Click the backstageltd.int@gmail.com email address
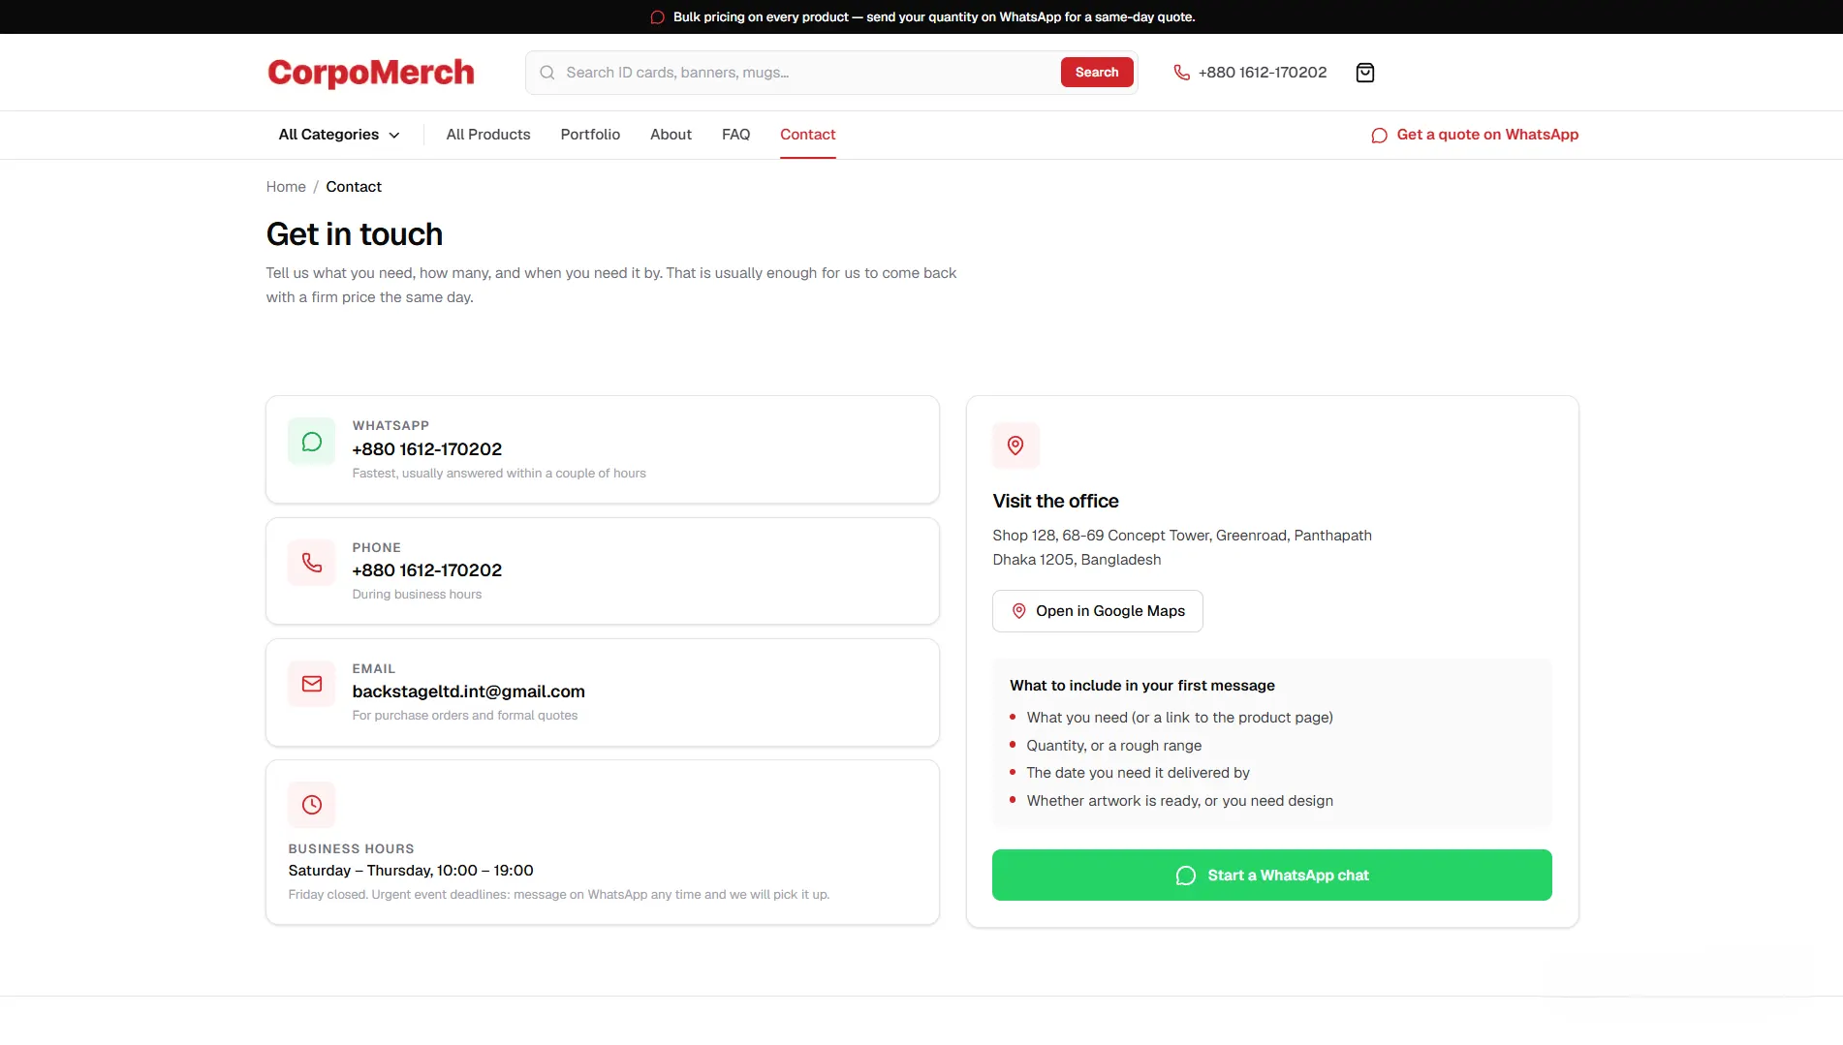Viewport: 1843px width, 1045px height. click(x=468, y=692)
